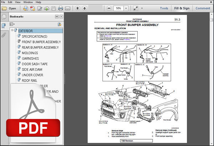Toggle the Attachments paperclip panel
Screen dimensions: 214x146
(x=4, y=35)
